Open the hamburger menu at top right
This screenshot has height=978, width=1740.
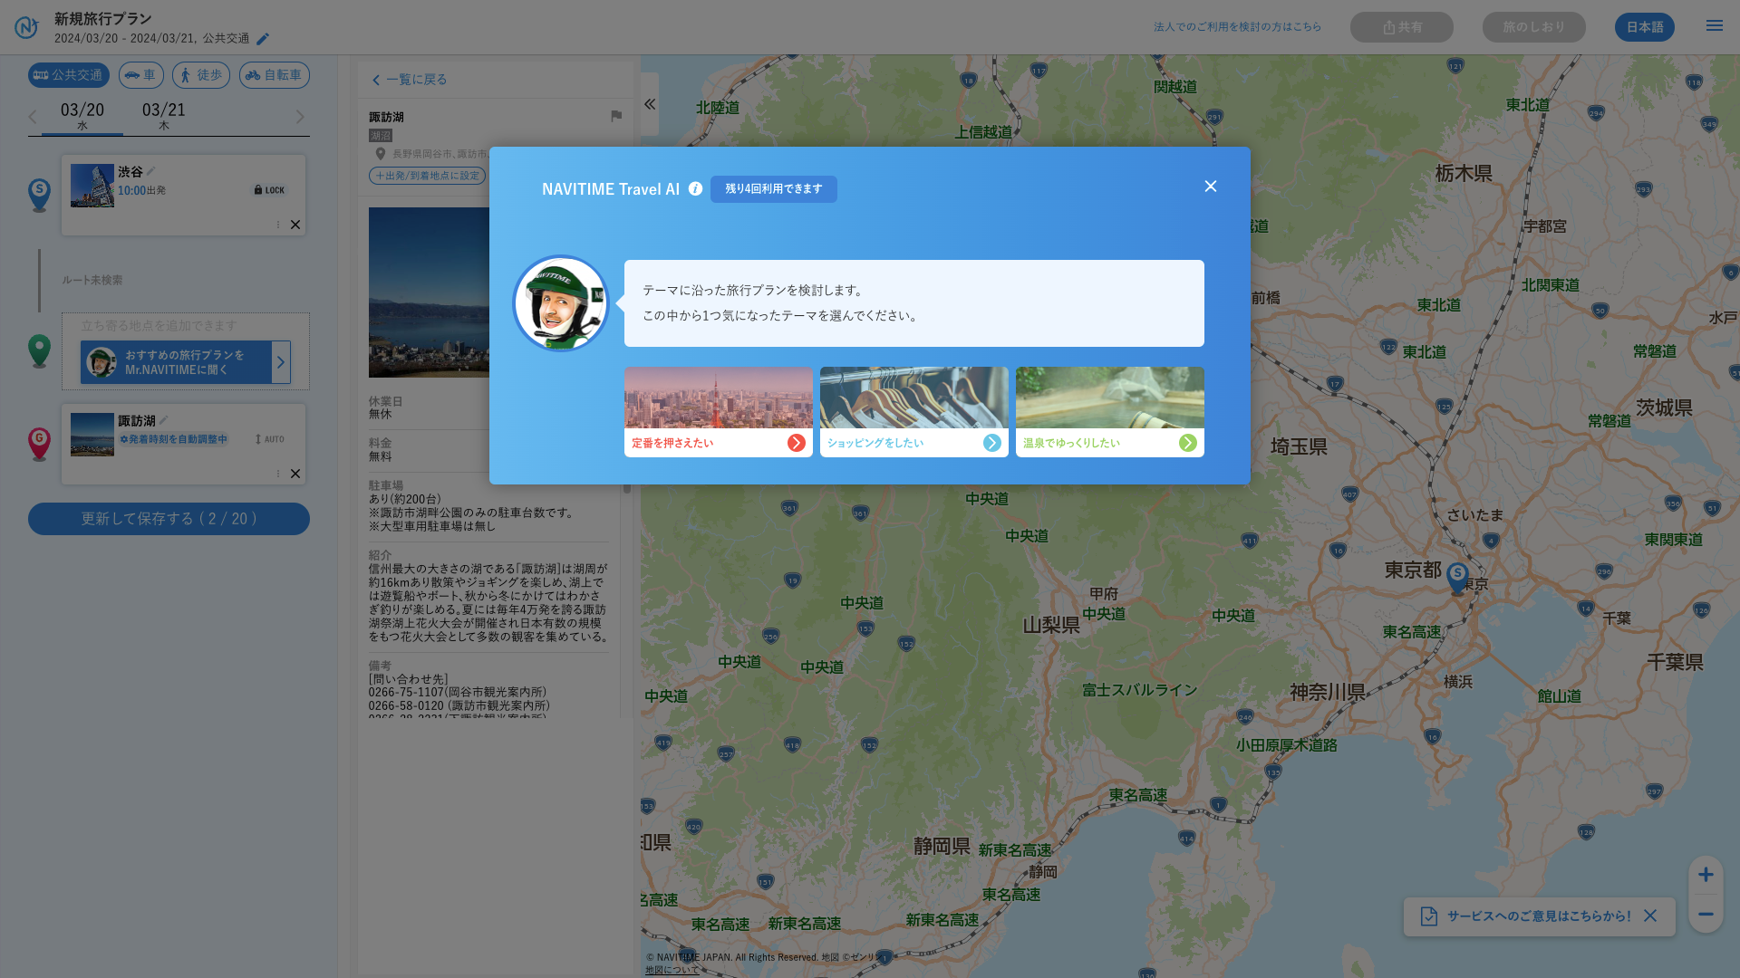(x=1714, y=26)
